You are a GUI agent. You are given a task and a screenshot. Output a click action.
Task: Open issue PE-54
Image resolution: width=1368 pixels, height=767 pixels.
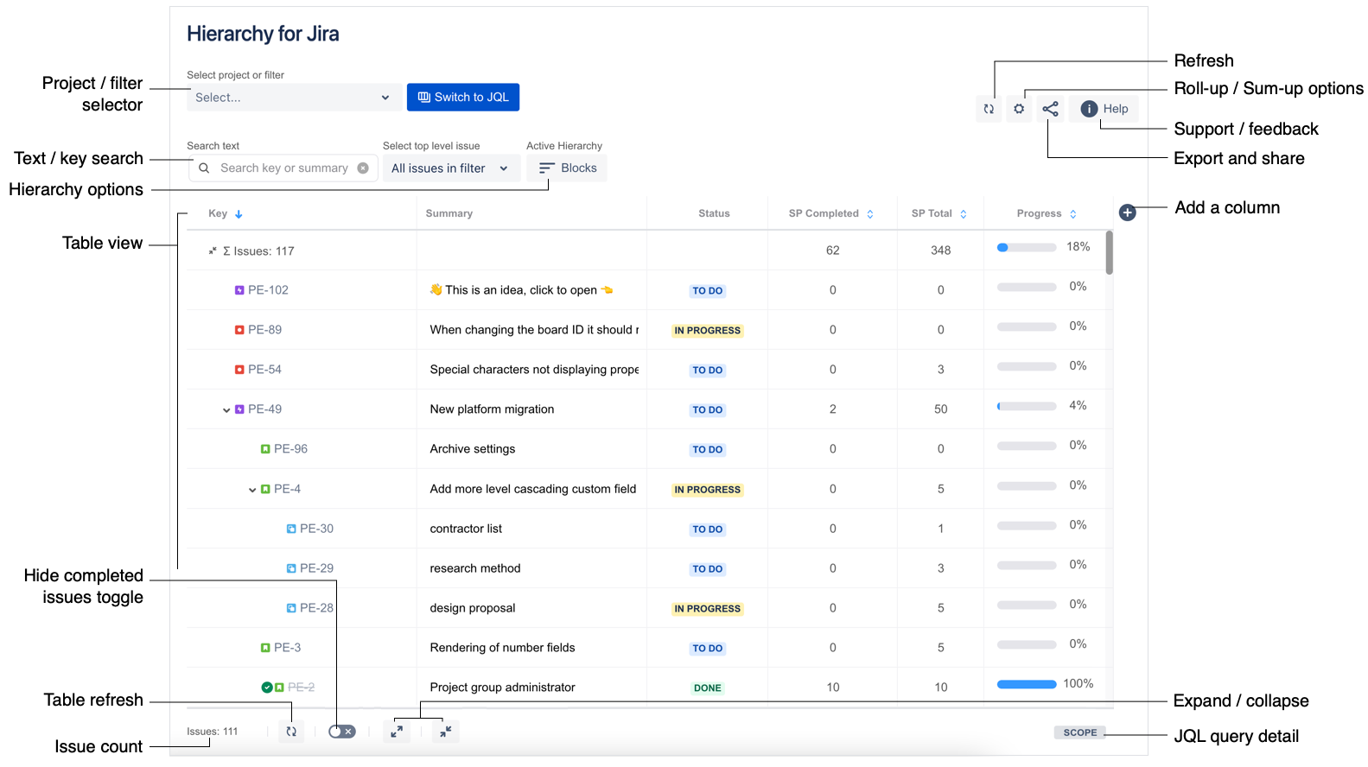click(264, 370)
